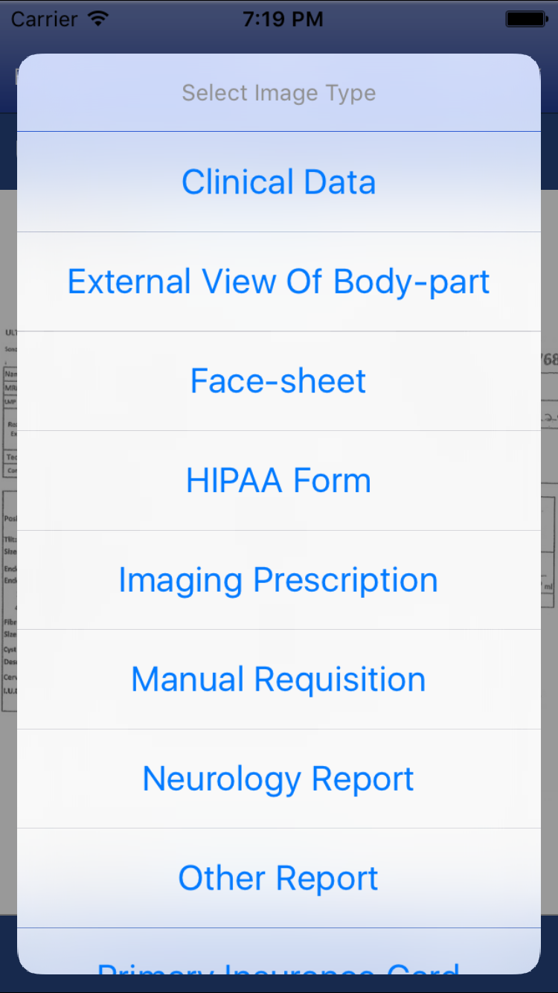Choose "External View Of Body-part" option

pos(278,281)
